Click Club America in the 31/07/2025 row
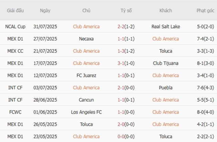Screen dimensions: 217x142 [86, 26]
